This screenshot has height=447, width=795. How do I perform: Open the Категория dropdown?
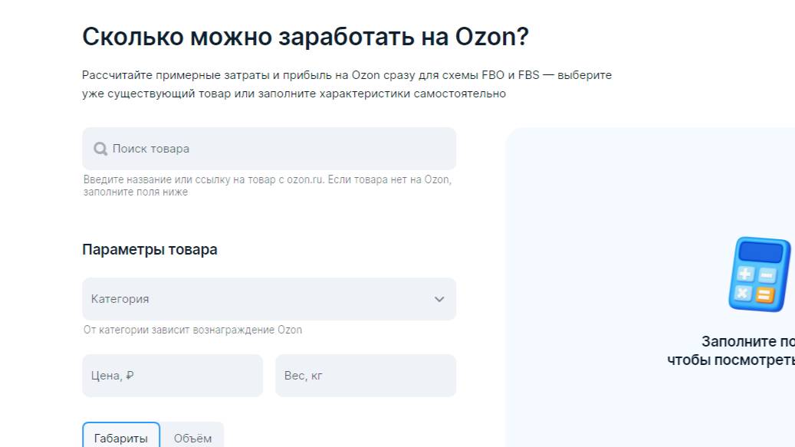point(261,299)
